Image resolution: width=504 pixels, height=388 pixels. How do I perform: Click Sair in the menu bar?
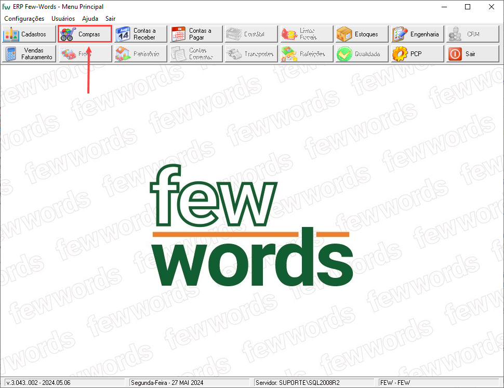110,19
